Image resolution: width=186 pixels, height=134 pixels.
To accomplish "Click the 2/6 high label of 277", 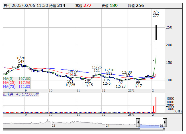I will point(156,14).
